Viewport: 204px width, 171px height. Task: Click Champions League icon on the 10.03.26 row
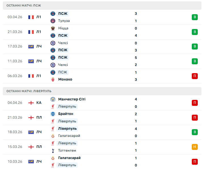click(x=31, y=162)
